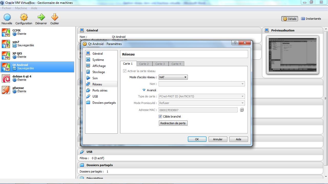Click the Annuler button
Viewport: 328px width, 184px height.
218,139
